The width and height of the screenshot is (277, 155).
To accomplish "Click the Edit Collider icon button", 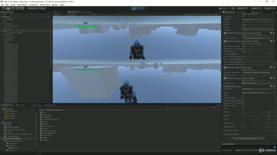I will tap(244, 14).
